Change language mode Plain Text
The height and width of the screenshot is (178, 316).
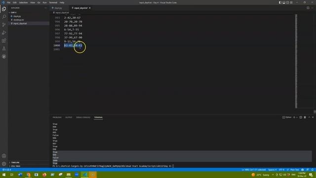click(x=295, y=170)
